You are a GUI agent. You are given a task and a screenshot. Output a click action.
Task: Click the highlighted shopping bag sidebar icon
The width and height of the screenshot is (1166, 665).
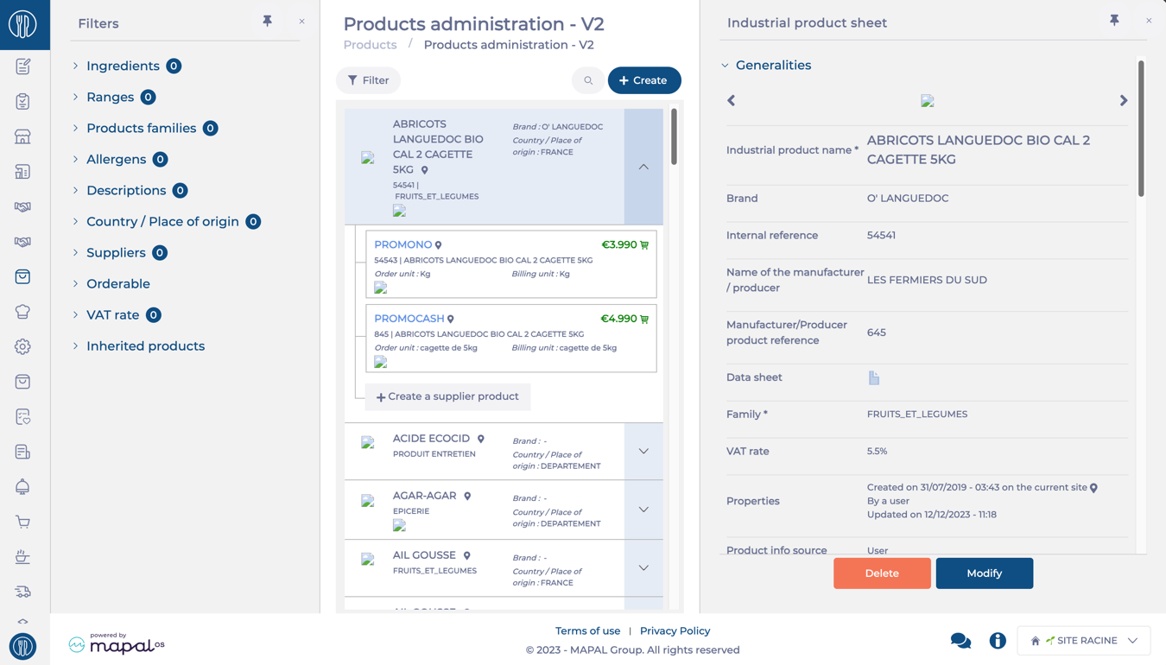coord(22,276)
